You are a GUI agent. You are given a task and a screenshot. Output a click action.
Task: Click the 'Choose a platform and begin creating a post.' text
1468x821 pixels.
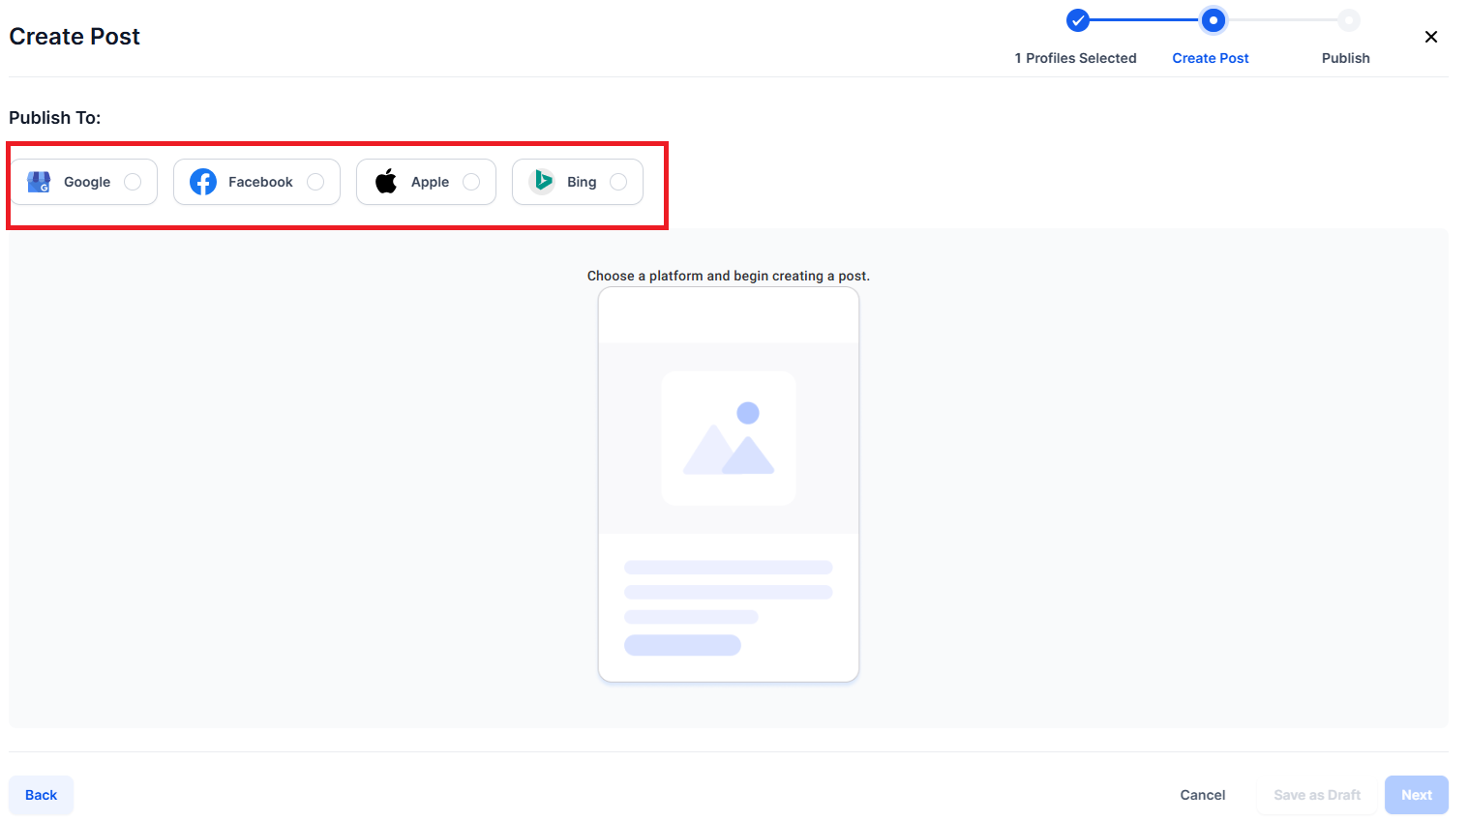pyautogui.click(x=729, y=276)
